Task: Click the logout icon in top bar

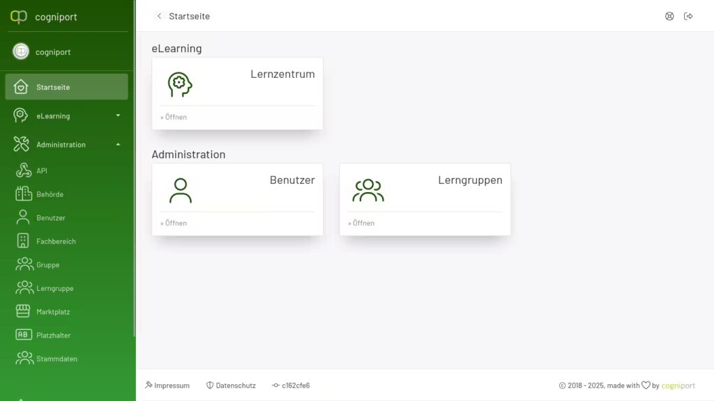Action: point(688,16)
